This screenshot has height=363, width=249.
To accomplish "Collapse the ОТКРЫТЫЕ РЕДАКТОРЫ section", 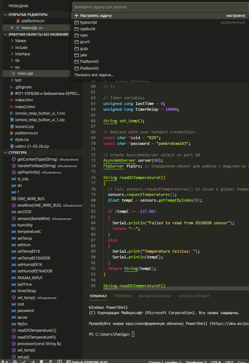I will point(28,15).
